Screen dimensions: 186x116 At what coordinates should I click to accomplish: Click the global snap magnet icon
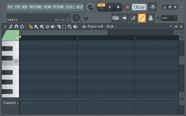[x=158, y=18]
